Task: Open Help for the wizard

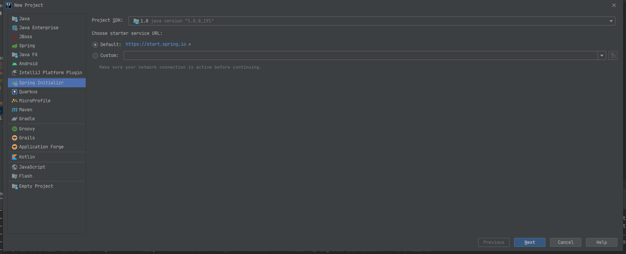Action: (x=601, y=242)
